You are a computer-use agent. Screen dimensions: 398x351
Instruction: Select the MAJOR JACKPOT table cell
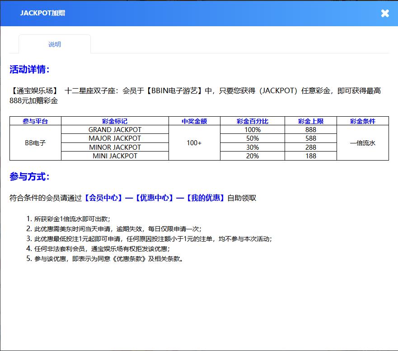click(115, 138)
